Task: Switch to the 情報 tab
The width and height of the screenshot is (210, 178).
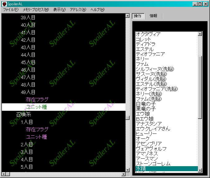Action: (x=153, y=16)
